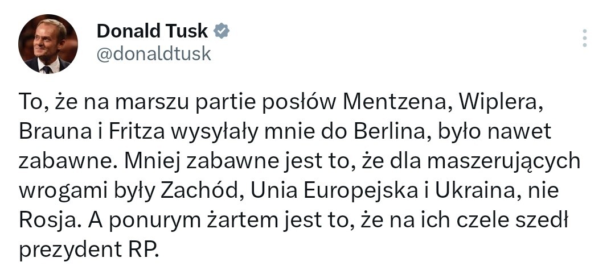Click the blue verified badge
The height and width of the screenshot is (266, 615).
tap(221, 31)
